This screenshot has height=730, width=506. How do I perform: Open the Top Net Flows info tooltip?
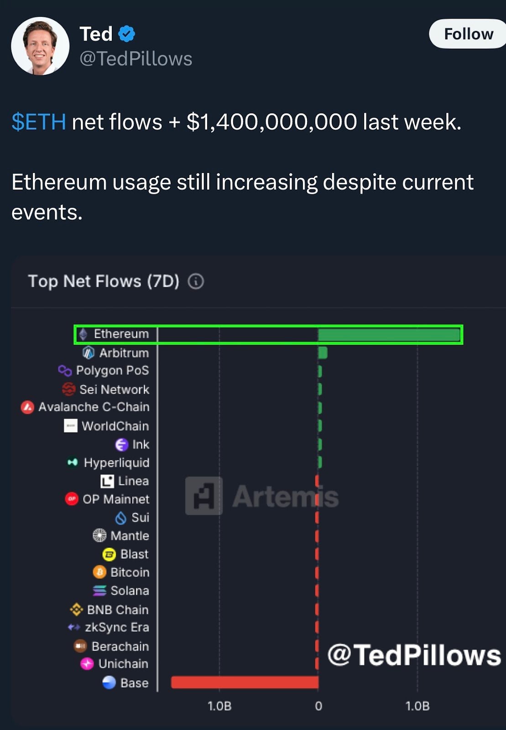[x=196, y=282]
